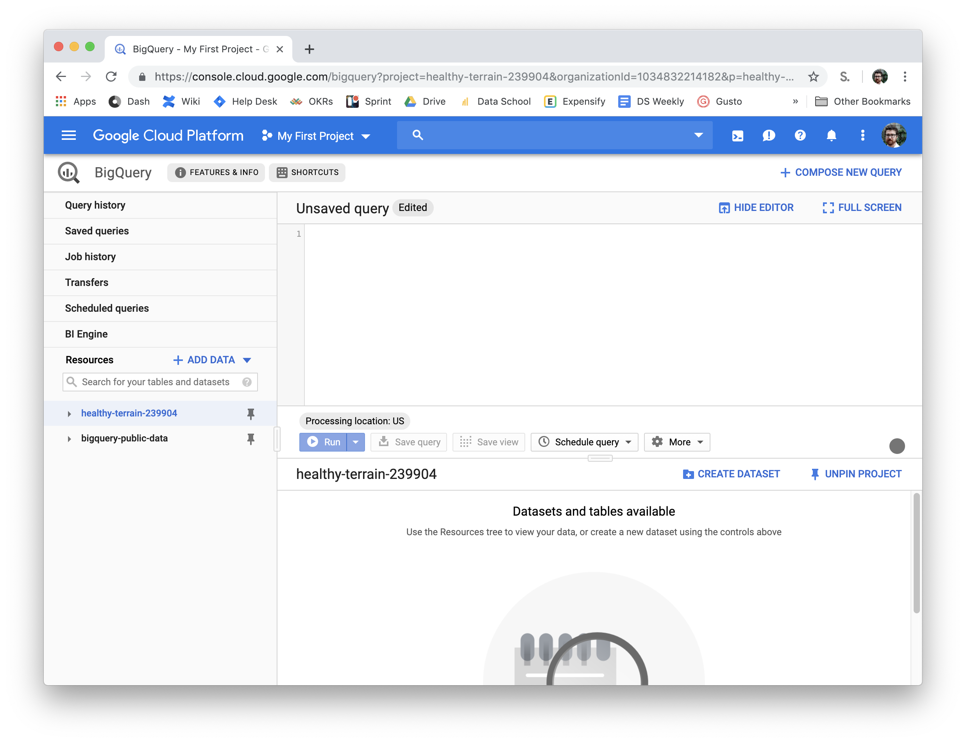The height and width of the screenshot is (743, 966).
Task: Open the send feedback icon
Action: 769,136
